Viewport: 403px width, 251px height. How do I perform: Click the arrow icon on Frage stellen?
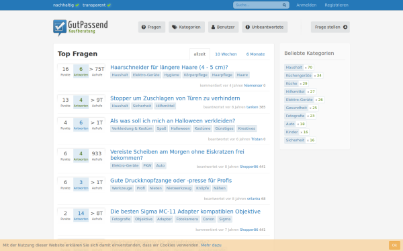coord(345,27)
